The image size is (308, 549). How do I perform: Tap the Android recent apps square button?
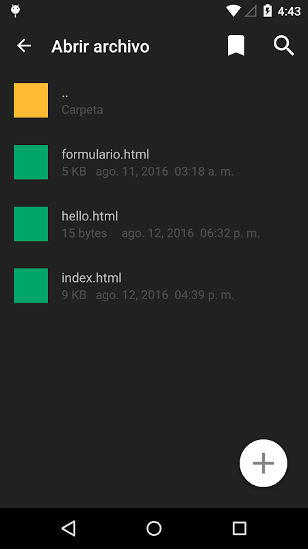click(x=240, y=528)
